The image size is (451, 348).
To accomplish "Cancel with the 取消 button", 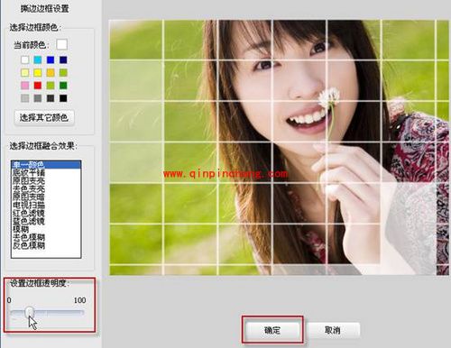I will click(x=333, y=330).
